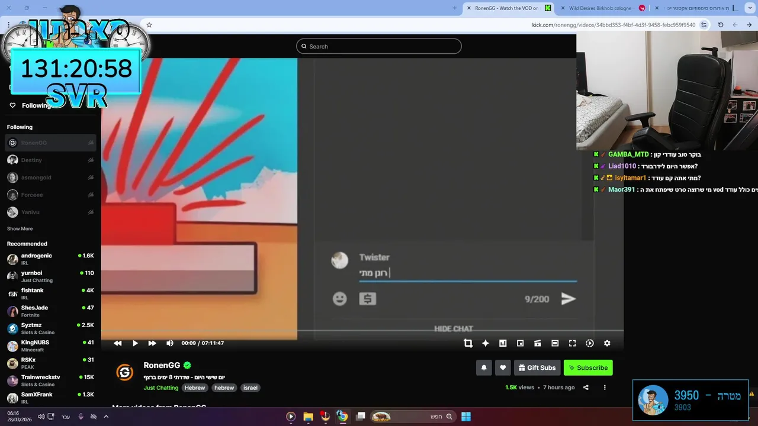Screen dimensions: 758x426
Task: Open new browser tab plus button
Action: (x=455, y=8)
